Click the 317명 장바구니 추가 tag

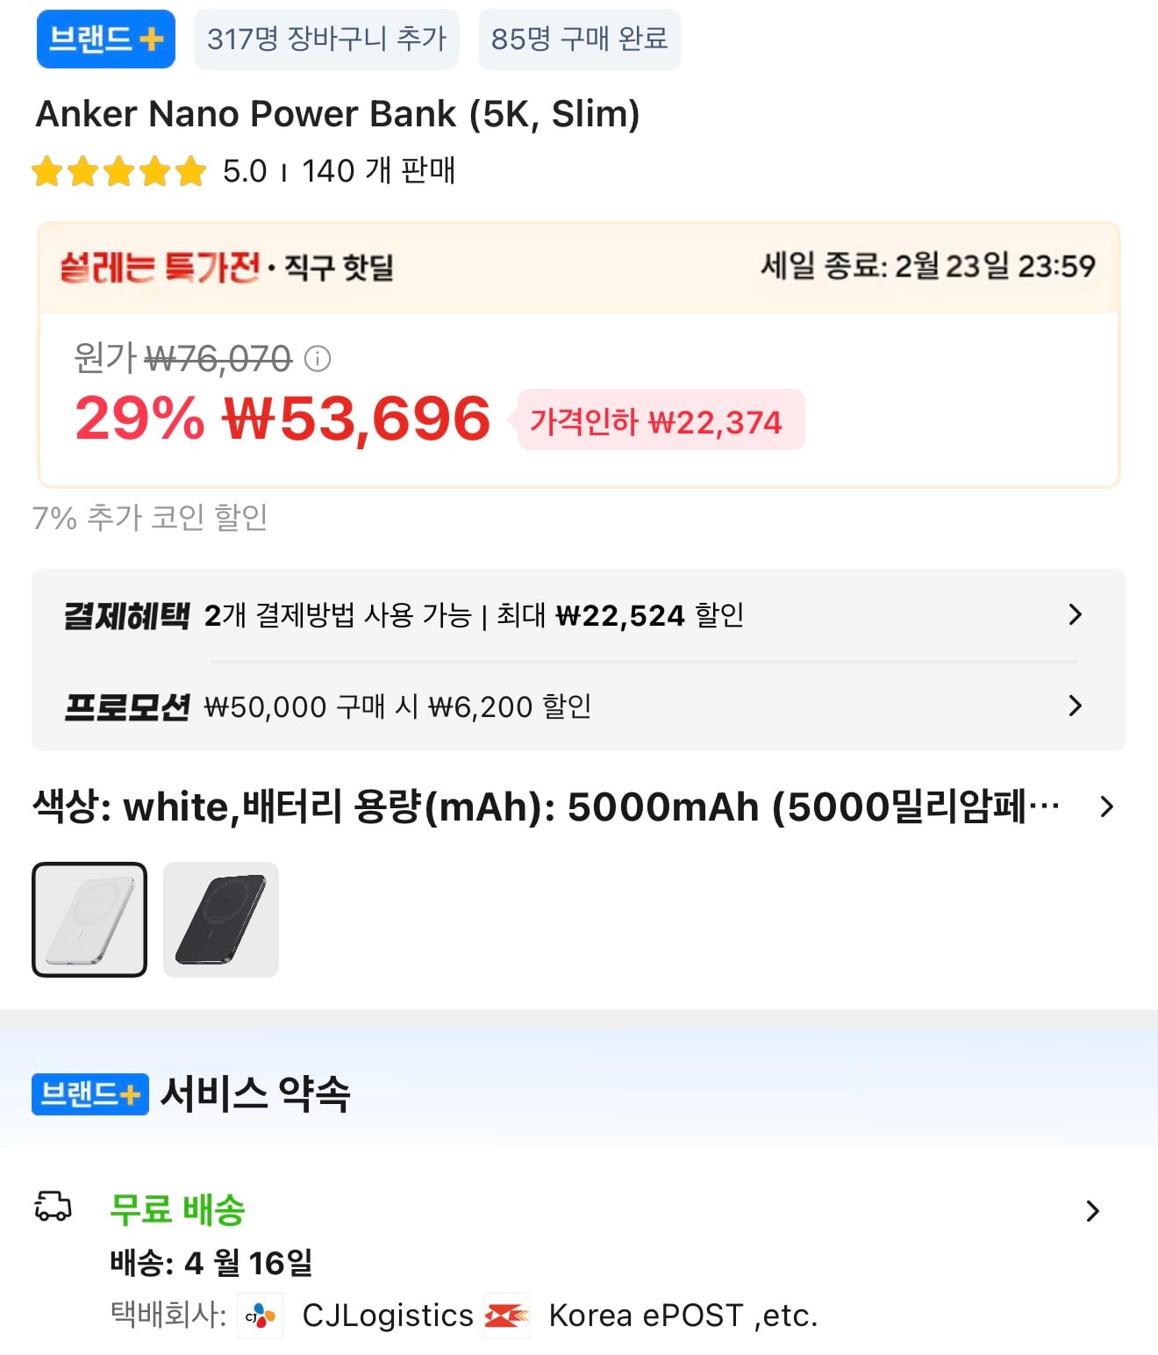tap(326, 39)
